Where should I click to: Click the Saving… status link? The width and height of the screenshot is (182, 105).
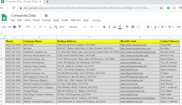click(97, 20)
